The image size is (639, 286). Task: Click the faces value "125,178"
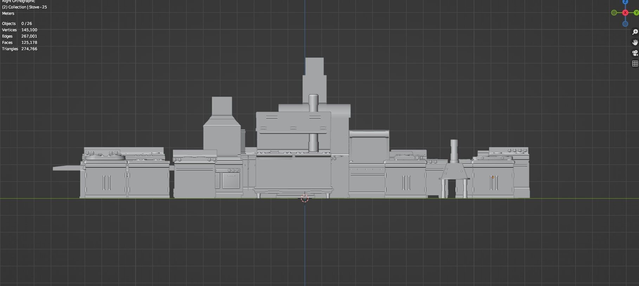[29, 42]
